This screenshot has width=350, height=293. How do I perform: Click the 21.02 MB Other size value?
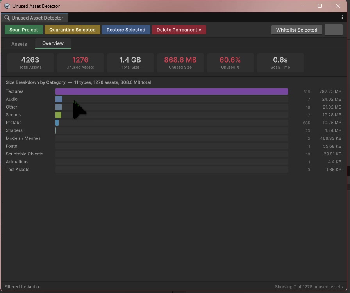(332, 107)
